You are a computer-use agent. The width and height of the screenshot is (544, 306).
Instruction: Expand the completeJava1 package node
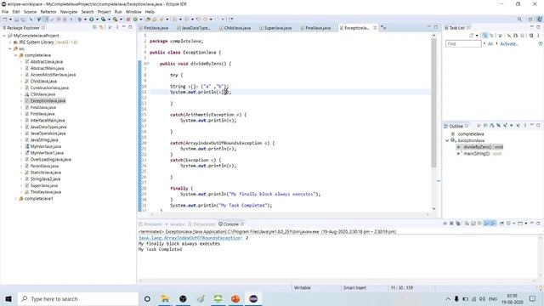15,199
